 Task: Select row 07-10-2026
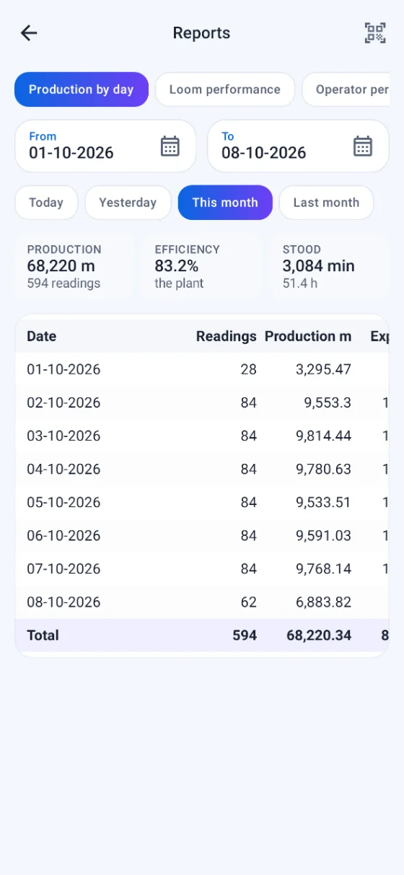[x=202, y=568]
